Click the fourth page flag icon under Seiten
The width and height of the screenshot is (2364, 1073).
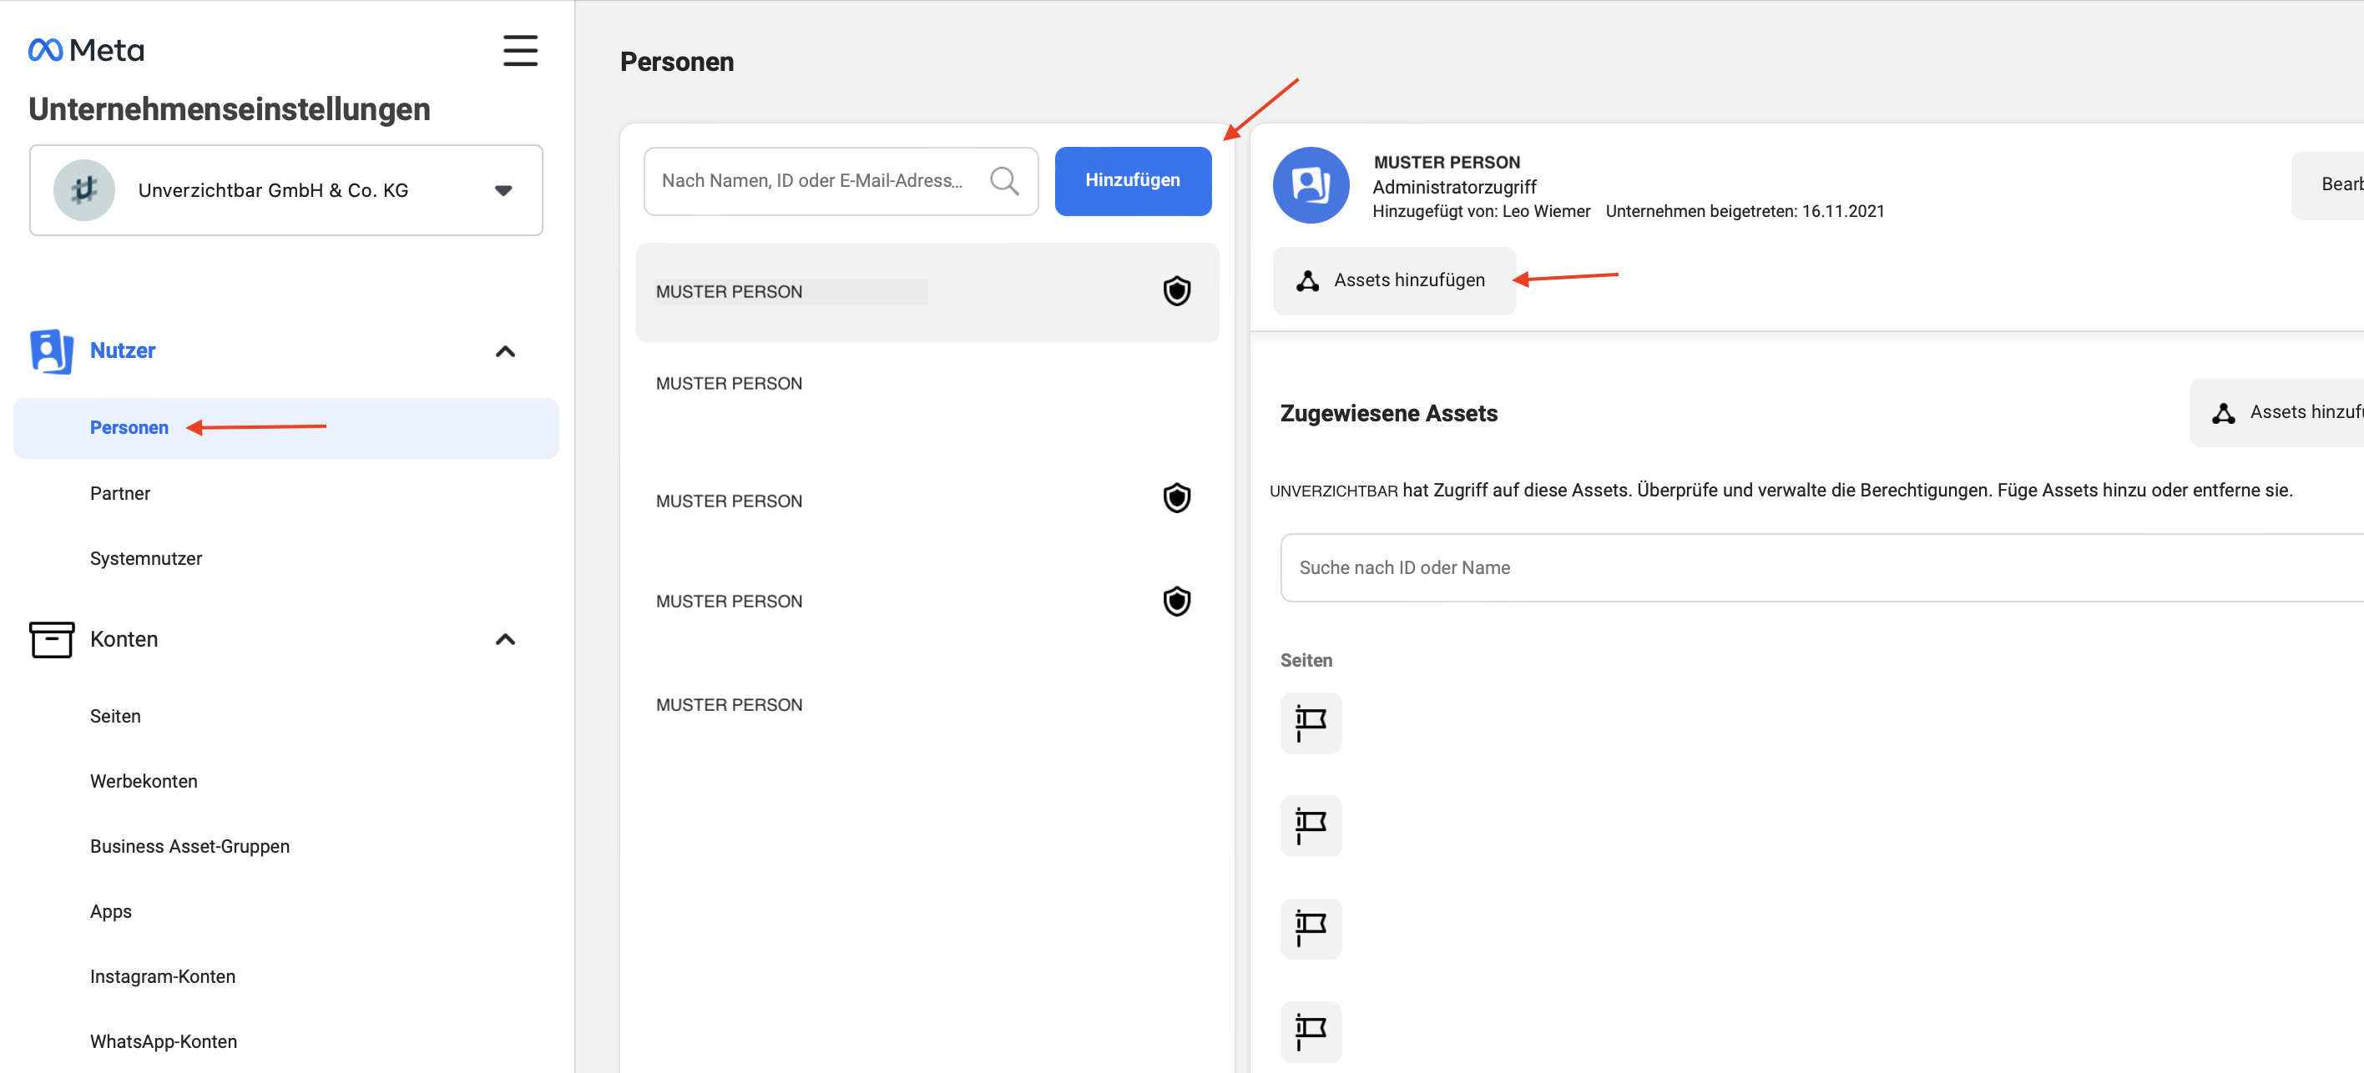coord(1311,1032)
